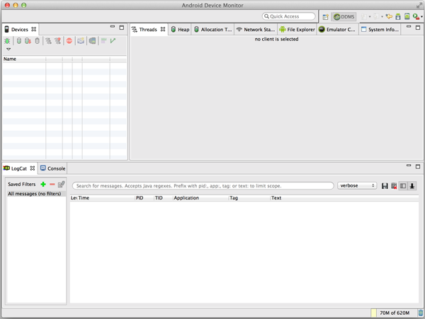Screen dimensions: 425x319
Task: Open the Allocation Tracker tab
Action: [x=213, y=30]
